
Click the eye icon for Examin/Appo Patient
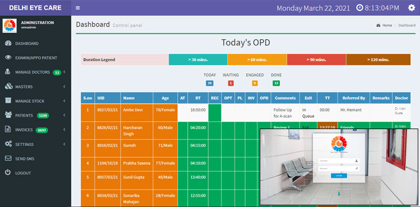pos(8,58)
